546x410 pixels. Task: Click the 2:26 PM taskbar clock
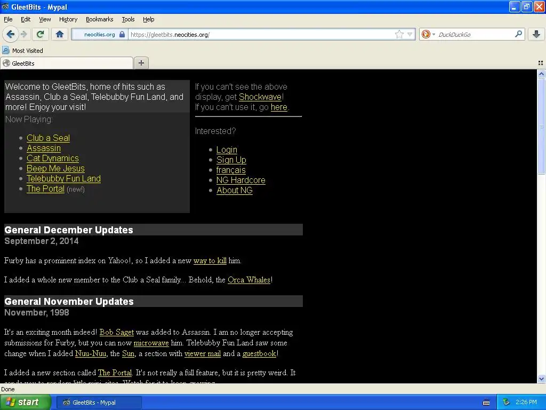click(x=526, y=403)
